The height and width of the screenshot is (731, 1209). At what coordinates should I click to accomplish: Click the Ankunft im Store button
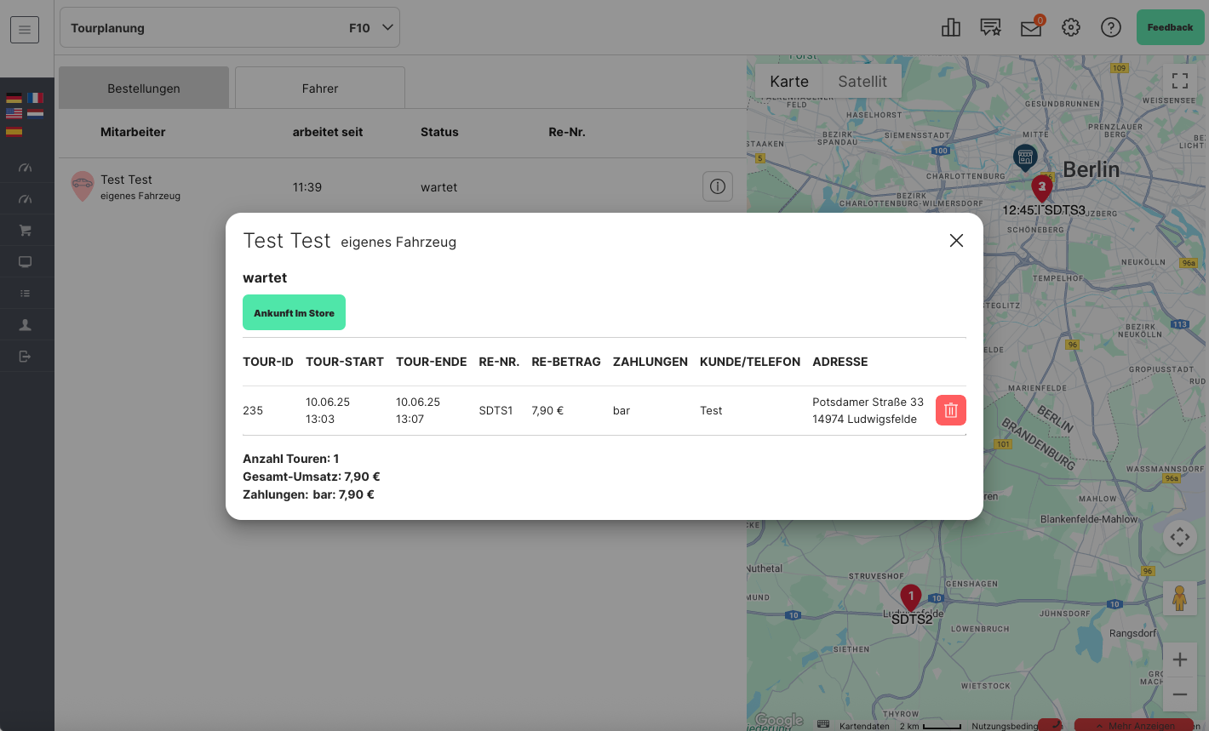pos(294,313)
